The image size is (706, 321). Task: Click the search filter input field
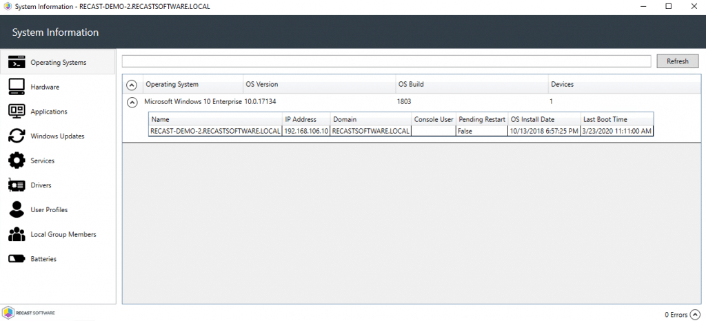coord(386,61)
